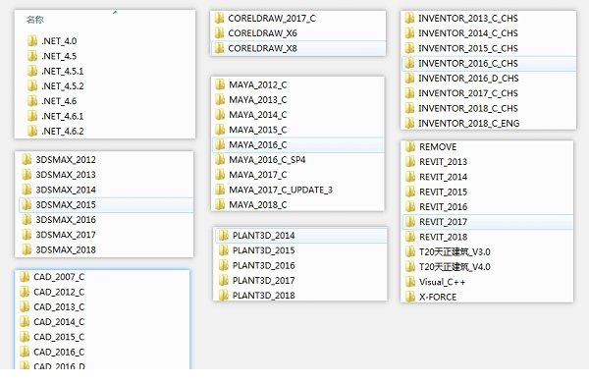Select the MAYA_2014_C folder name
The width and height of the screenshot is (589, 384).
(258, 115)
